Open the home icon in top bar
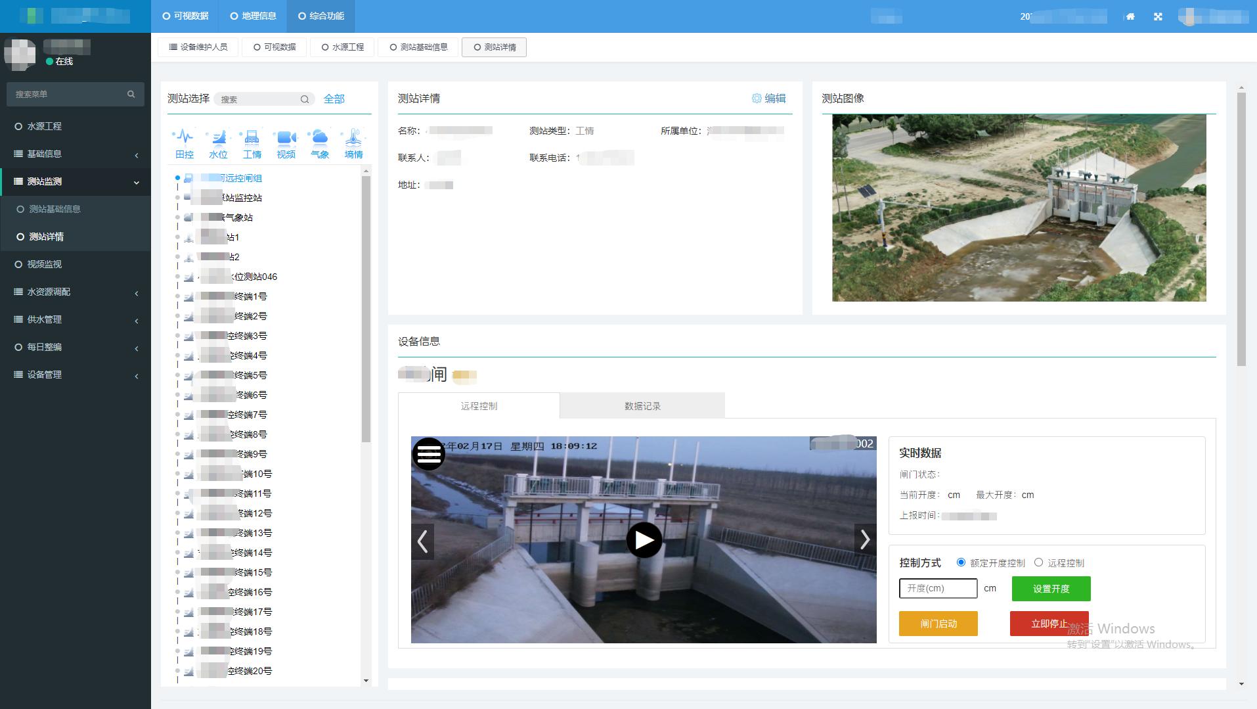 [x=1130, y=16]
